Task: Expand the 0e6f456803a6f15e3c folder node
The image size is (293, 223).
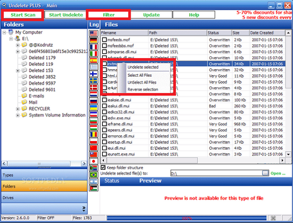Action: coord(18,52)
